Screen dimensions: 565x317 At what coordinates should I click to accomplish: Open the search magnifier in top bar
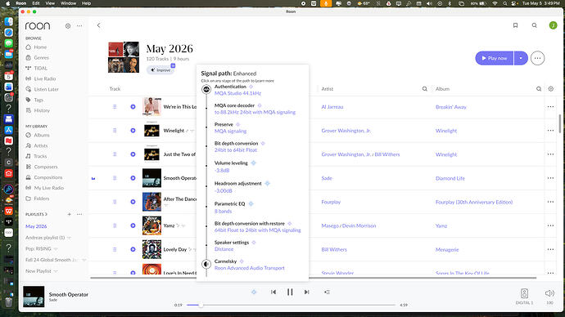(x=535, y=25)
